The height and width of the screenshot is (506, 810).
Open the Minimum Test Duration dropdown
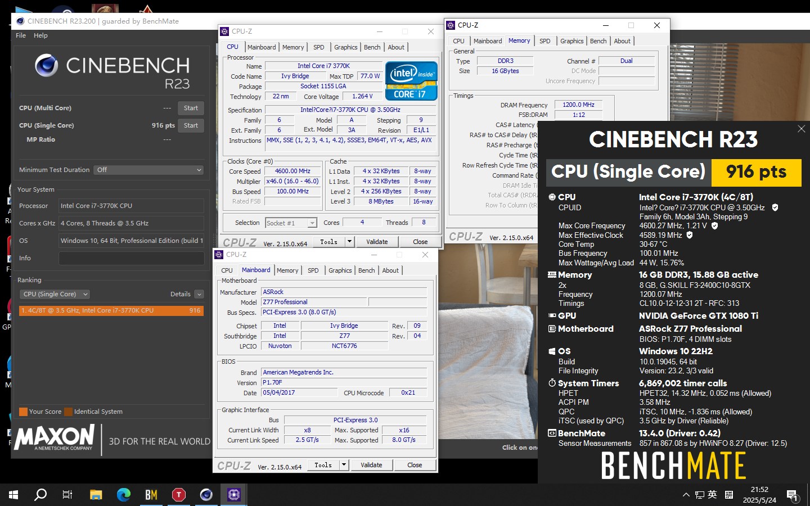[148, 170]
